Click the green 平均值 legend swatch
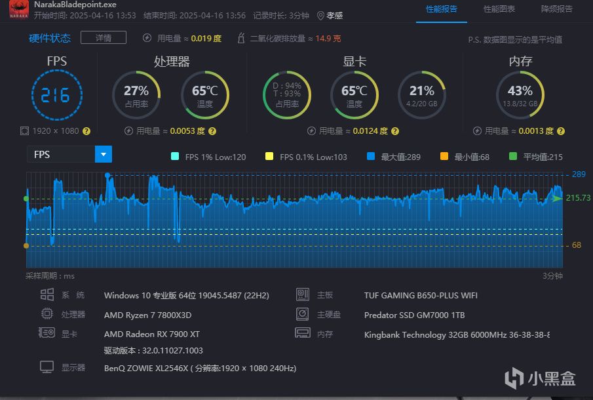Image resolution: width=593 pixels, height=400 pixels. tap(513, 156)
